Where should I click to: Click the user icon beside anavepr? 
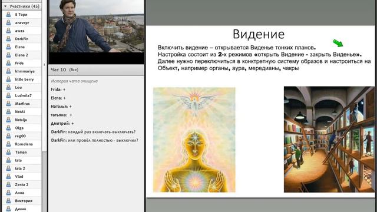tap(8, 22)
